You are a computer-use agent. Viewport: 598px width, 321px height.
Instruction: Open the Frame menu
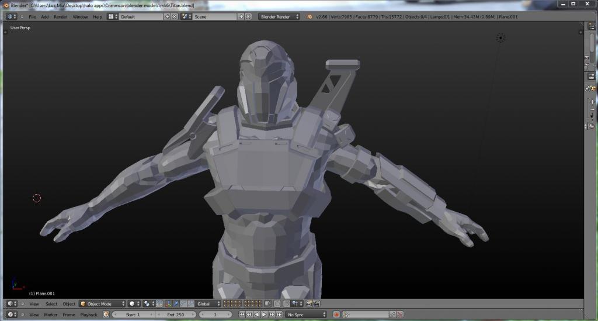[x=69, y=315]
